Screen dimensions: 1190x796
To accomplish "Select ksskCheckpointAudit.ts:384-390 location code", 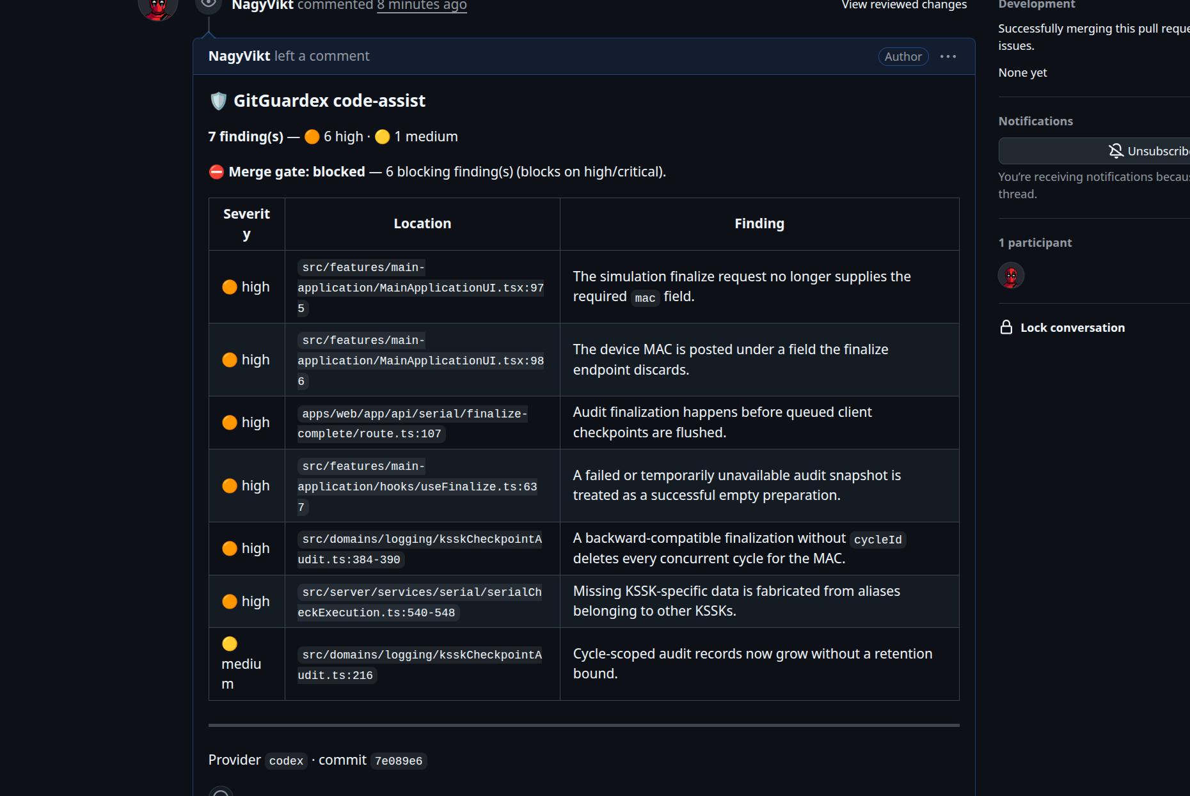I will coord(420,549).
